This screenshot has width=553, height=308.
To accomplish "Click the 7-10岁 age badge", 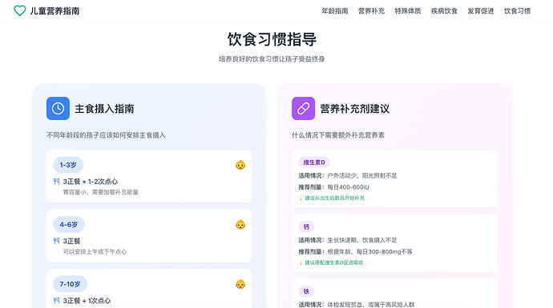I will 70,284.
